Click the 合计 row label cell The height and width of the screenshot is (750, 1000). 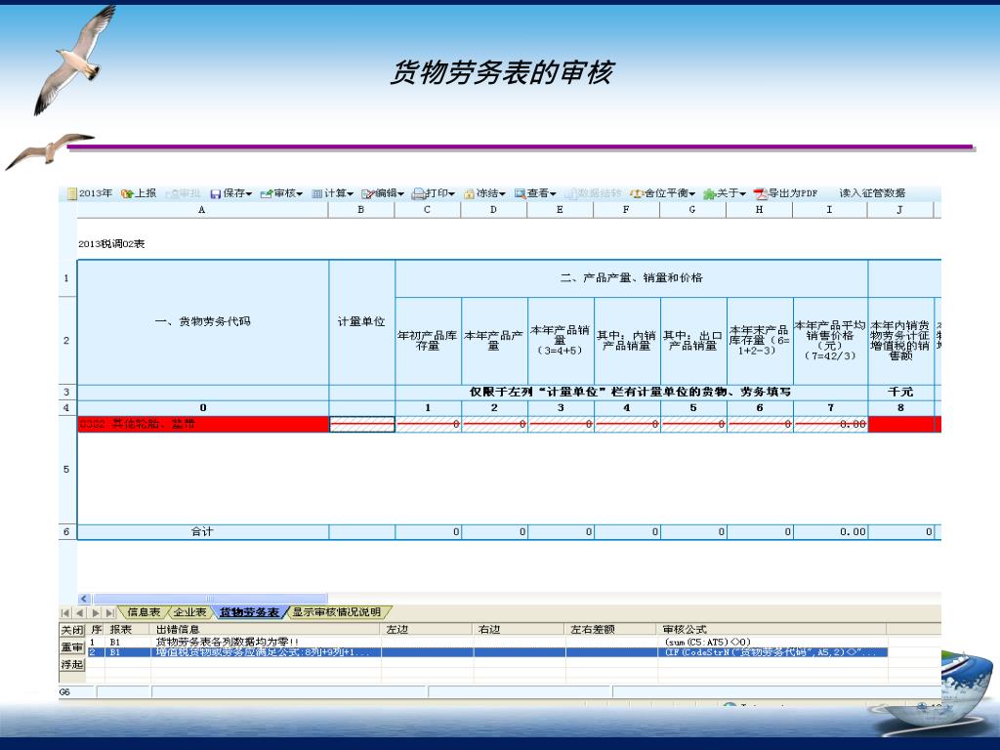click(203, 532)
